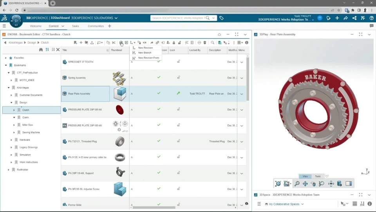Image resolution: width=376 pixels, height=212 pixels.
Task: Click the red PRESSURE PLATE thumbnail
Action: point(120,110)
